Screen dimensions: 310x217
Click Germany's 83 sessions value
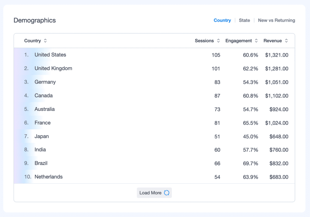(217, 82)
